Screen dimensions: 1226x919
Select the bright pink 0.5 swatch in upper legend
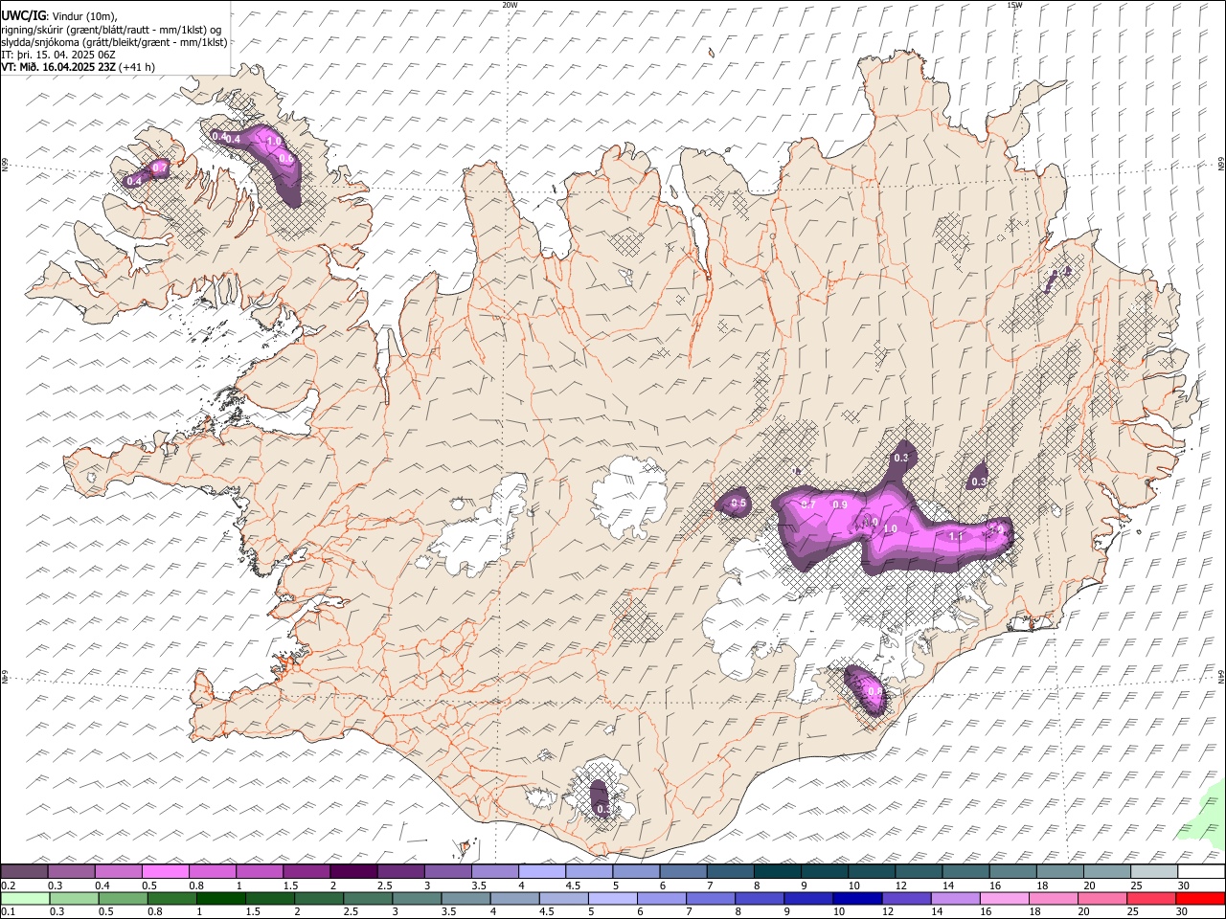point(165,872)
